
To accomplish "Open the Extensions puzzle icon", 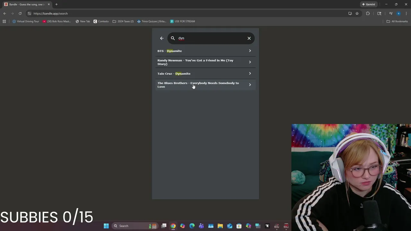I will pos(368,13).
